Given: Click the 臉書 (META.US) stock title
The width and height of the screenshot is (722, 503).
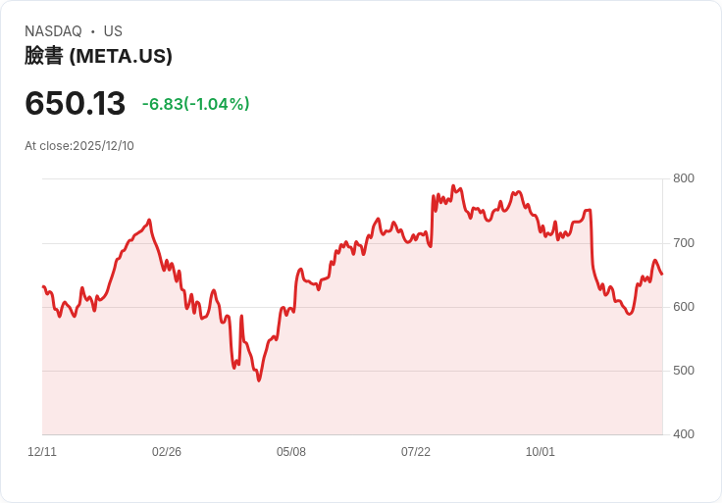Looking at the screenshot, I should [x=98, y=56].
